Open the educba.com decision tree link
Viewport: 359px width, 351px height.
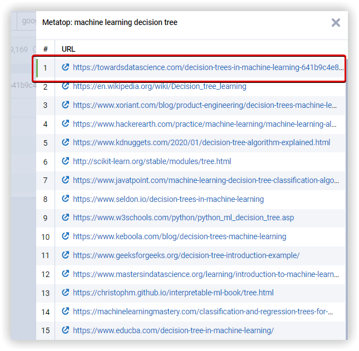(x=173, y=330)
